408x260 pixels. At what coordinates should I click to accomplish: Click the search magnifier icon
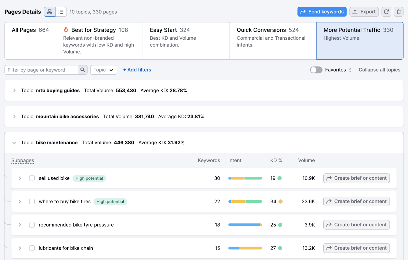83,70
